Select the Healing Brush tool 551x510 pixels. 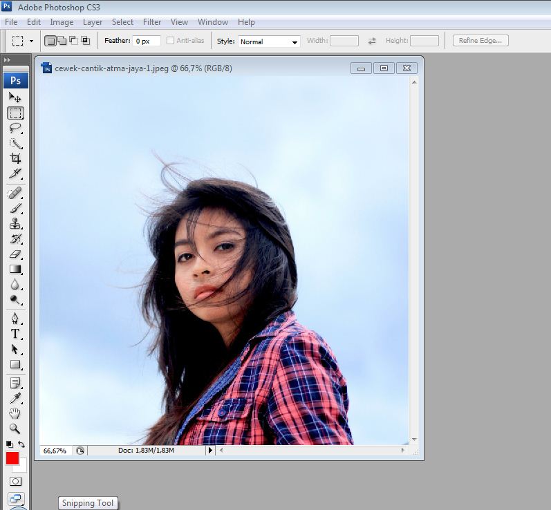coord(15,193)
